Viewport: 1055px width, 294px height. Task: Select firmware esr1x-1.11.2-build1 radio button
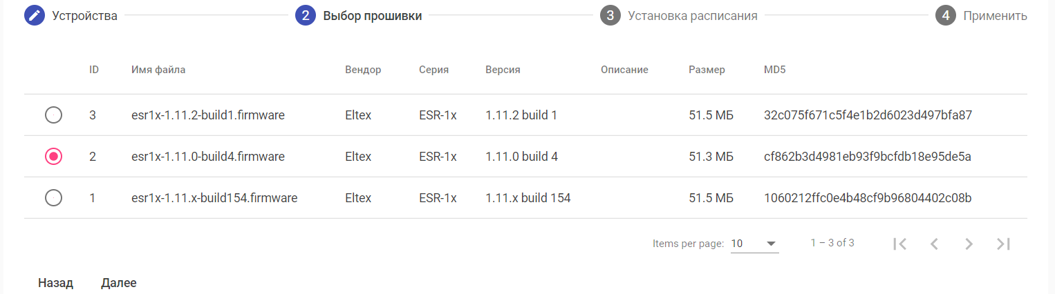click(x=53, y=115)
